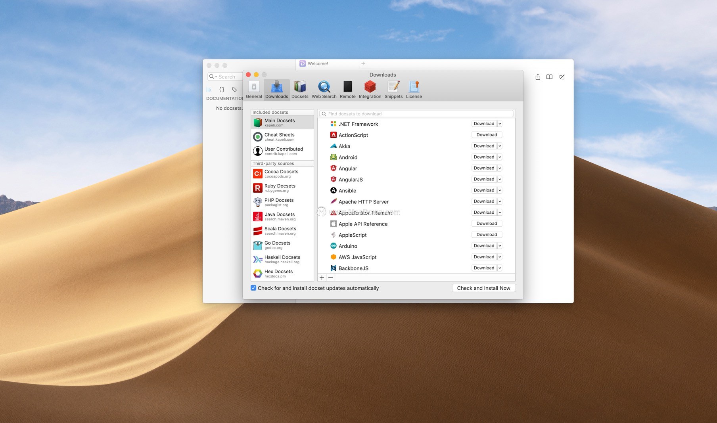The width and height of the screenshot is (717, 423).
Task: Select Cocoa Docsets source
Action: coord(282,174)
